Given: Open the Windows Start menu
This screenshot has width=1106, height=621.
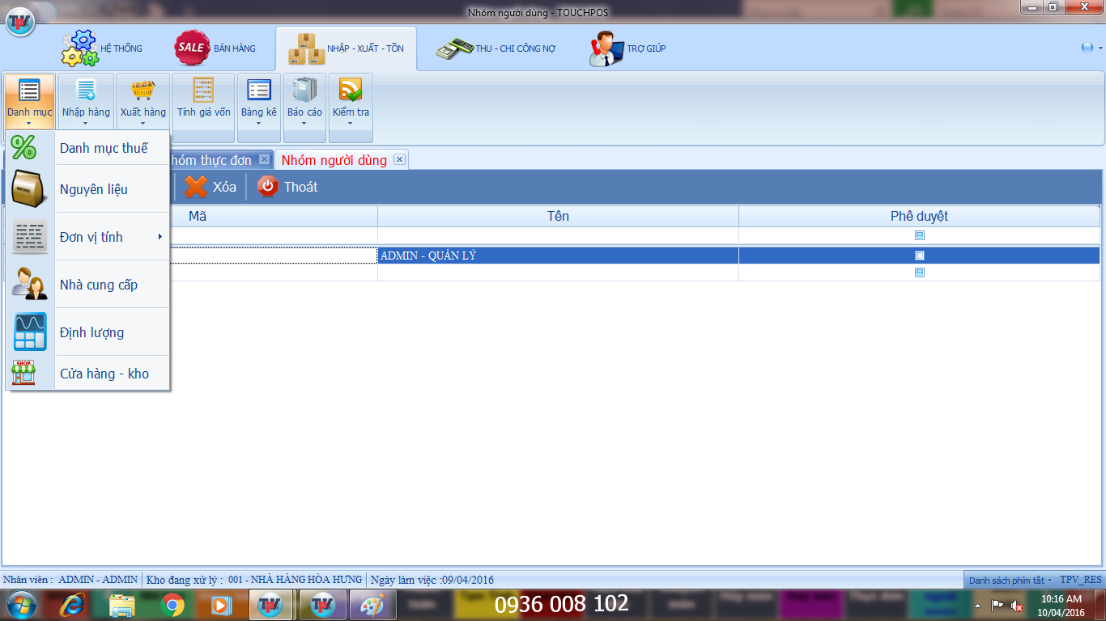Looking at the screenshot, I should (x=22, y=604).
